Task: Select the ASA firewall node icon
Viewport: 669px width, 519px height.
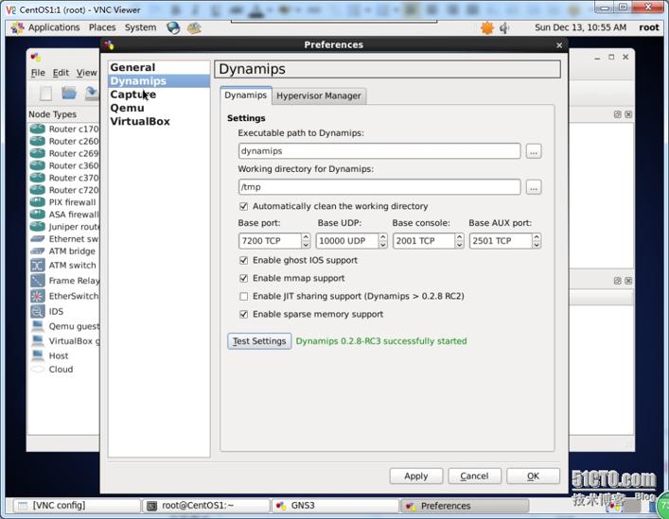Action: pos(38,215)
